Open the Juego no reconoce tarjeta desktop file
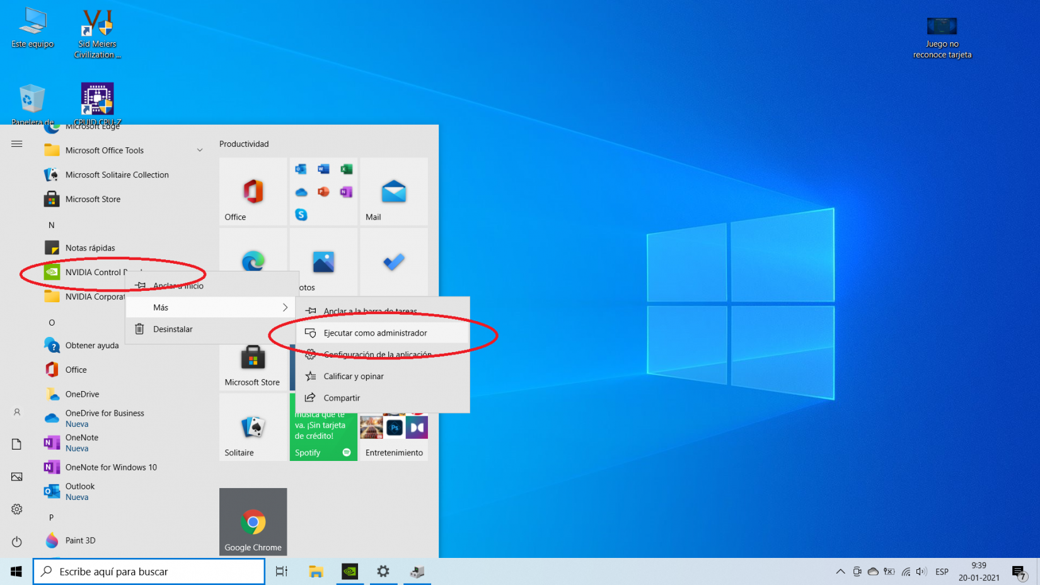This screenshot has height=585, width=1040. (x=942, y=38)
